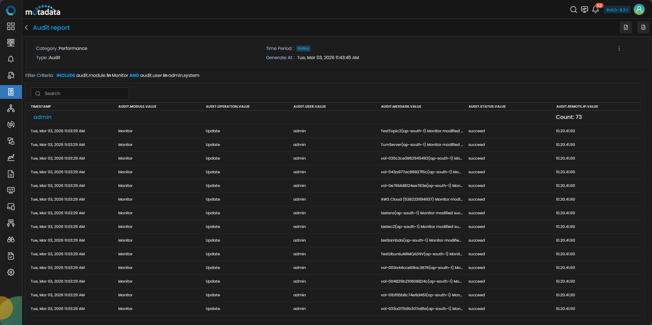Open the user profile avatar menu
The image size is (652, 325).
639,10
